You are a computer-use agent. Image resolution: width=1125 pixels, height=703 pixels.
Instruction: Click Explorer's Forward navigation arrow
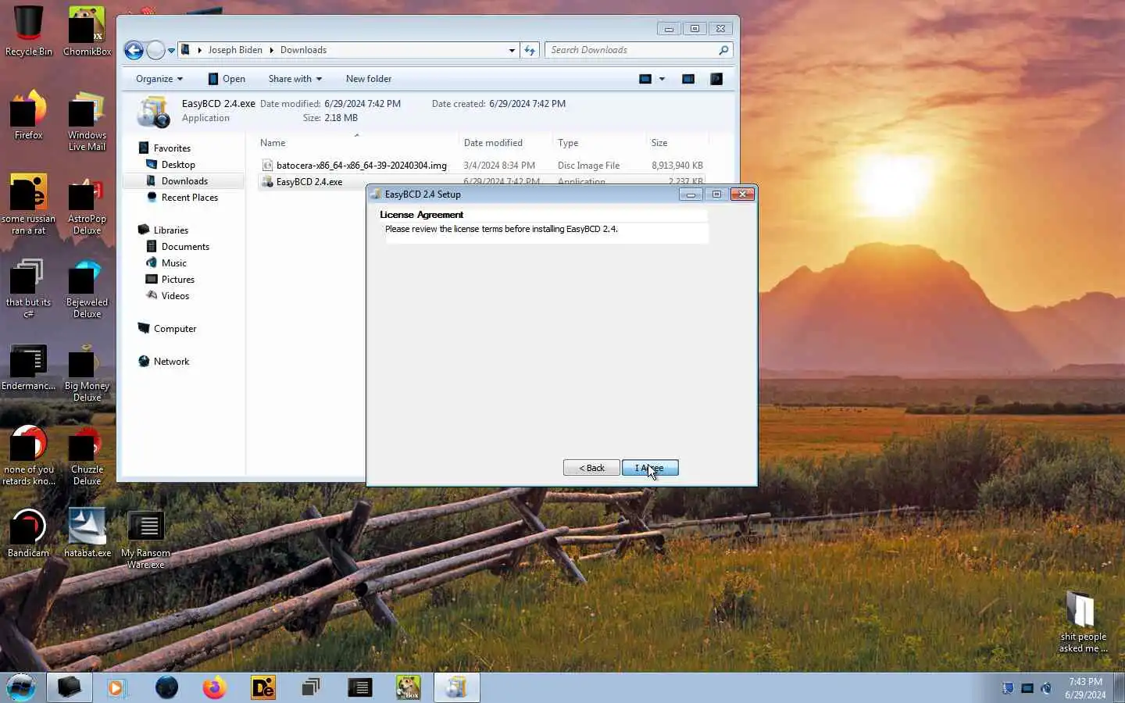[x=155, y=50]
